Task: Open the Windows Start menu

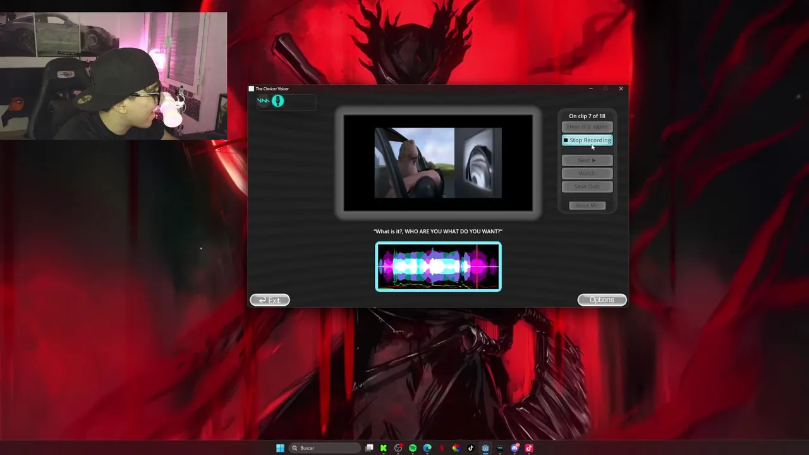Action: pyautogui.click(x=280, y=448)
